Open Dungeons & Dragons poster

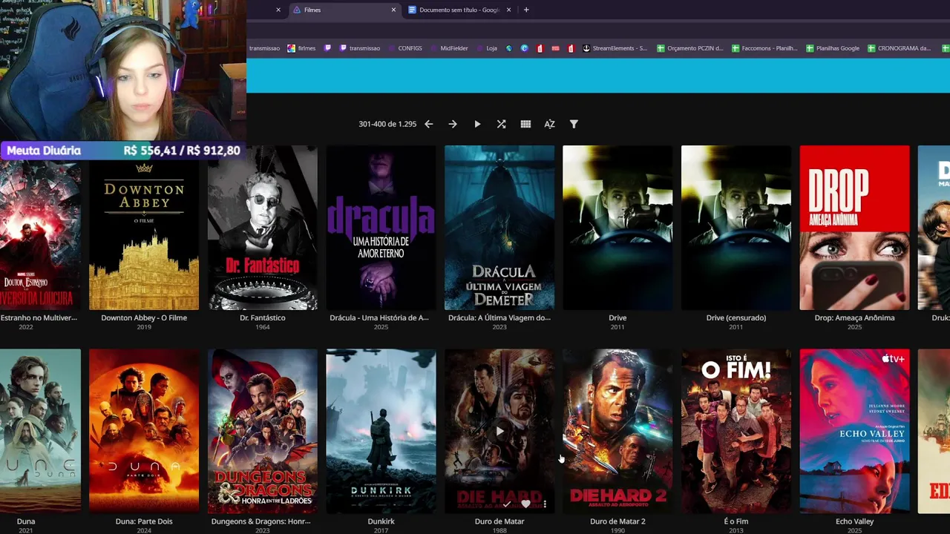pos(263,431)
